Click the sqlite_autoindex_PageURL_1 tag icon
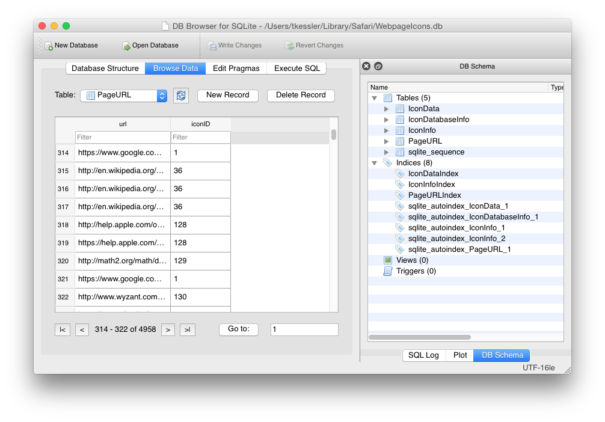 (x=400, y=249)
